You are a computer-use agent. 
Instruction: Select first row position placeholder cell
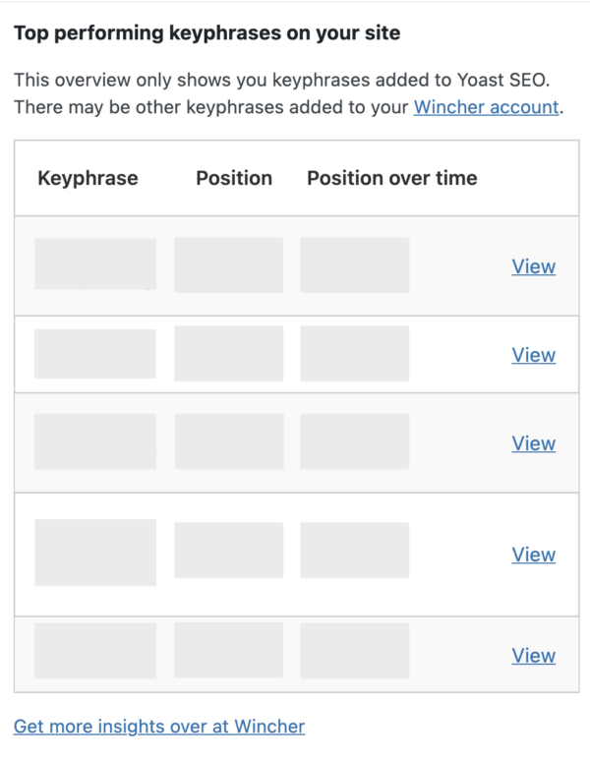228,264
